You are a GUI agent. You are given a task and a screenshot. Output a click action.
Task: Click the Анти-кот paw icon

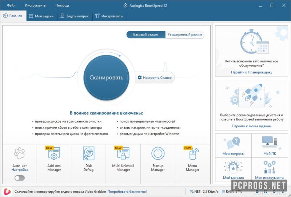[x=19, y=153]
